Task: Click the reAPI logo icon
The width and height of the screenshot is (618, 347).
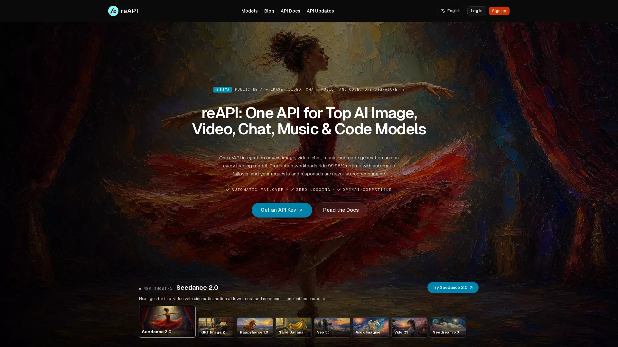Action: pyautogui.click(x=113, y=11)
